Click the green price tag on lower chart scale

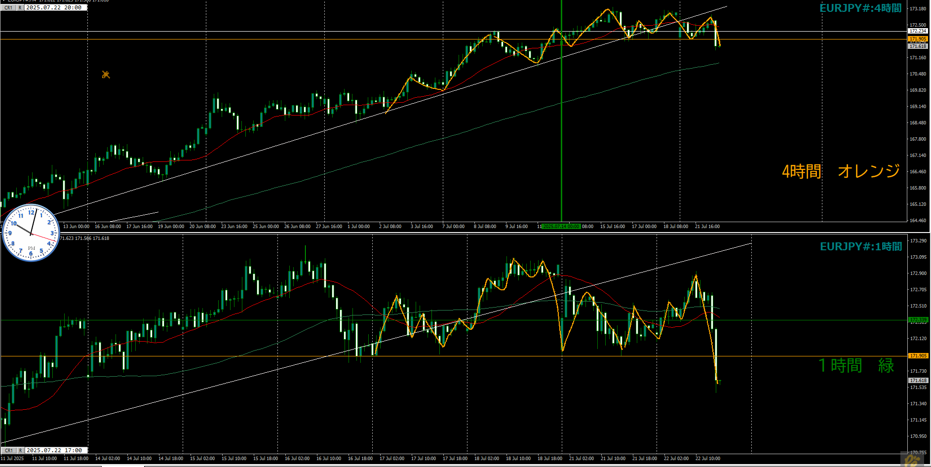918,320
